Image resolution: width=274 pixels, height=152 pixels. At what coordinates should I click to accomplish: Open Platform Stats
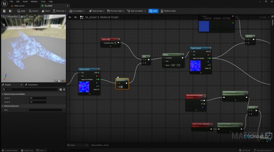(x=168, y=11)
